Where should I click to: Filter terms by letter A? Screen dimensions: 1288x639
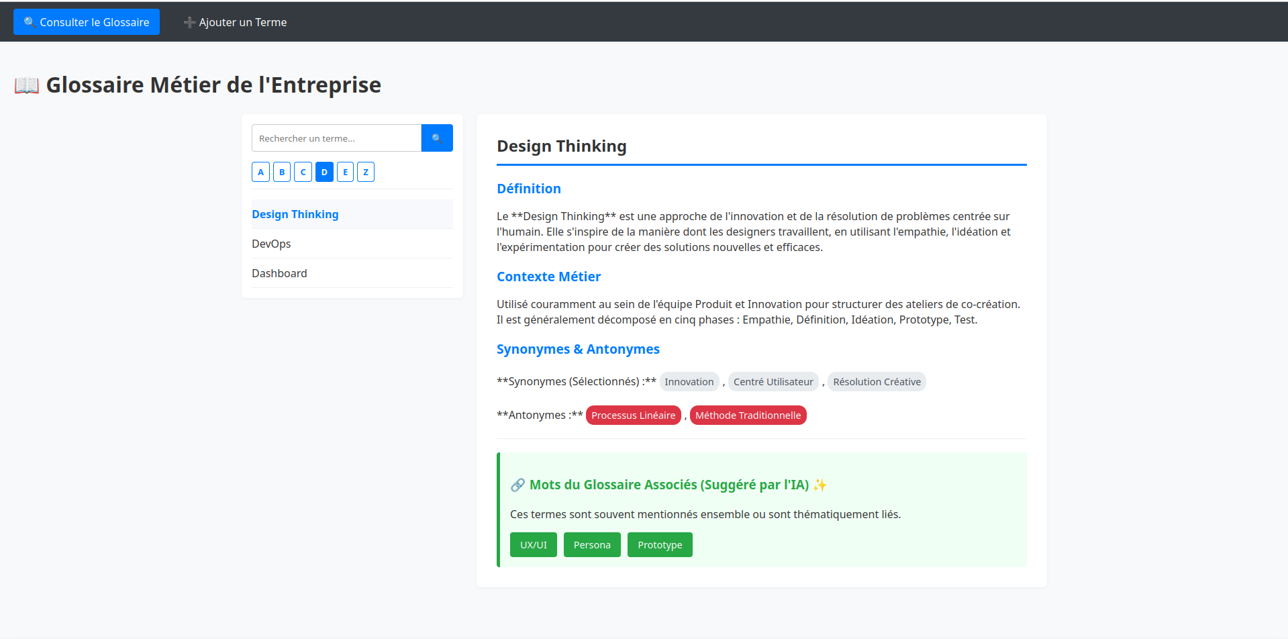[260, 173]
